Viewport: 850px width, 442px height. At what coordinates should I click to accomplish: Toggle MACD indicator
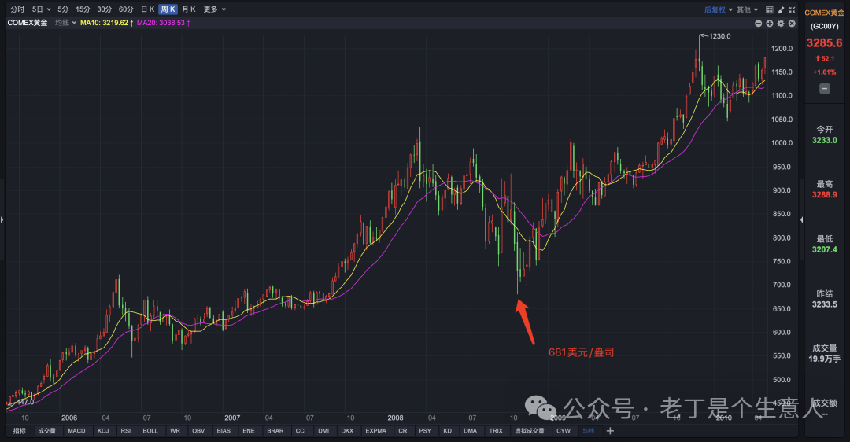coord(76,431)
